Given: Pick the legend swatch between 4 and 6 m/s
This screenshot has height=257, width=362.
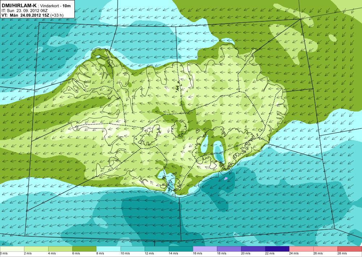Looking at the screenshot, I should click(60, 249).
